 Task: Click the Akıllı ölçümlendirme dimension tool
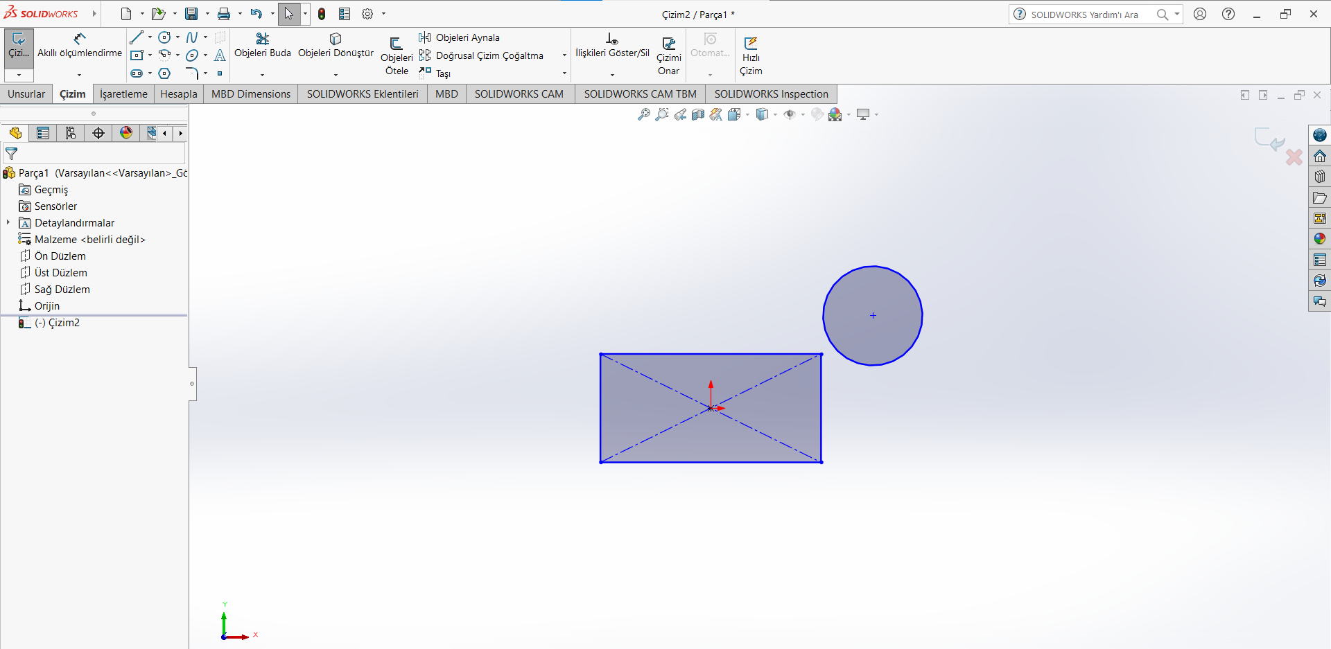click(x=80, y=45)
